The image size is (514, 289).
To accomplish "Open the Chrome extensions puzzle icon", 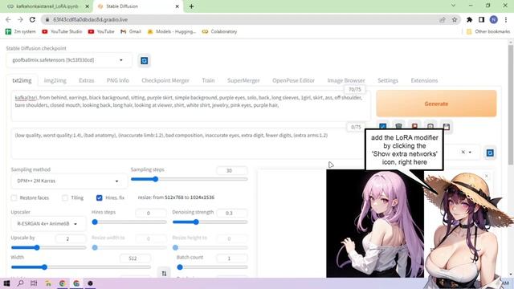I will tap(469, 19).
